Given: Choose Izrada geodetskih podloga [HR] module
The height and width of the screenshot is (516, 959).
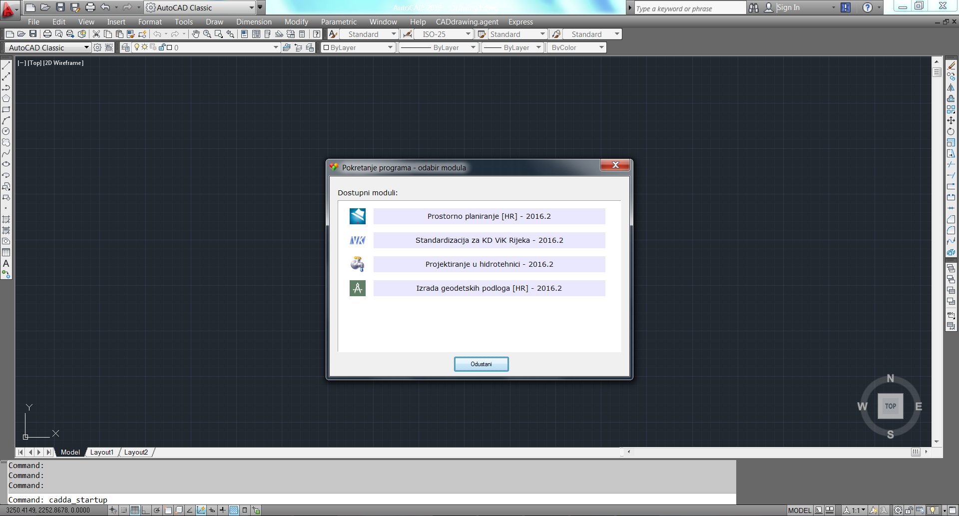Looking at the screenshot, I should pyautogui.click(x=489, y=288).
